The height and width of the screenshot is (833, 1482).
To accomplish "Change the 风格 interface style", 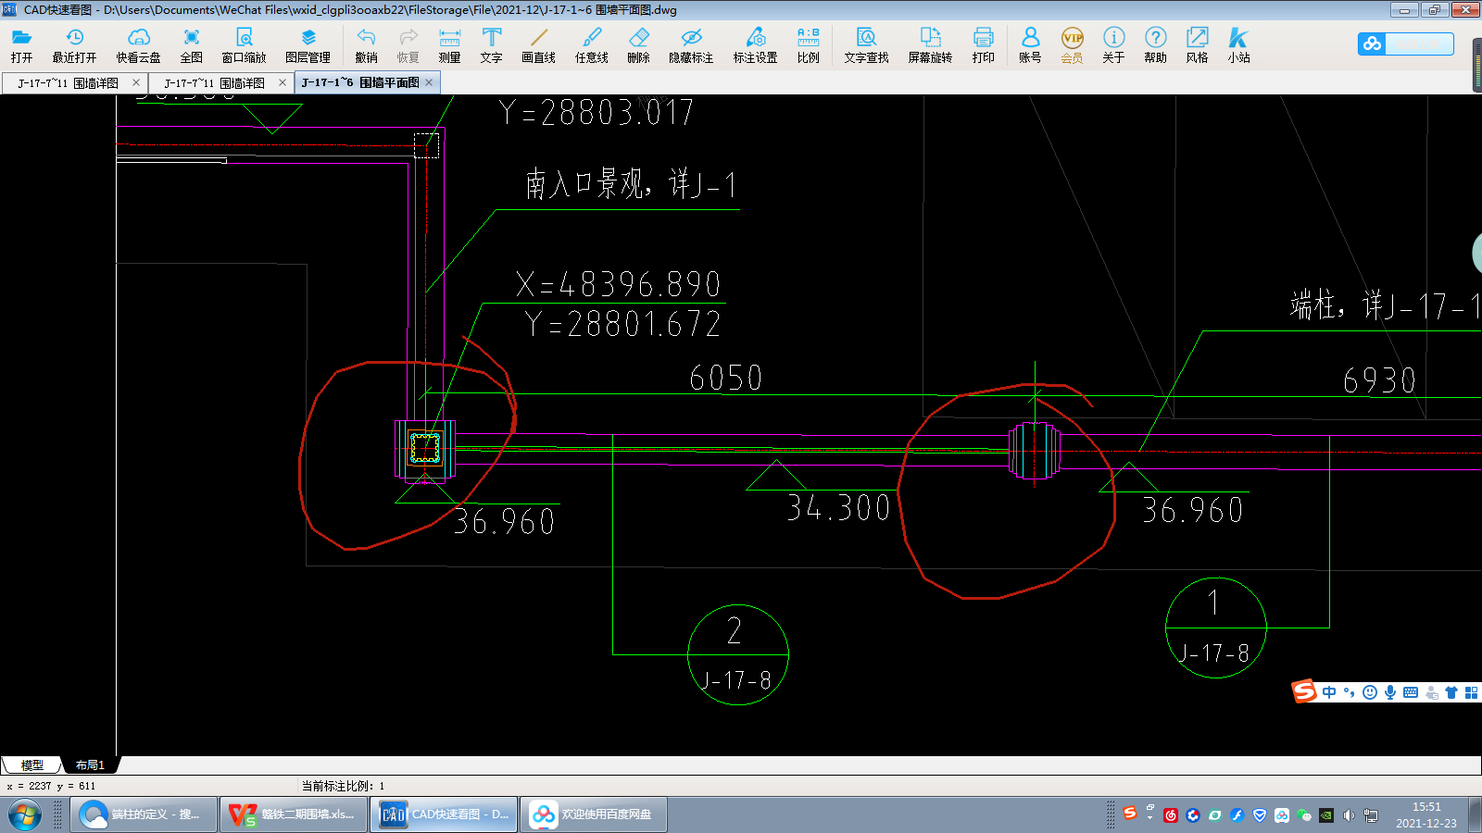I will click(x=1197, y=45).
